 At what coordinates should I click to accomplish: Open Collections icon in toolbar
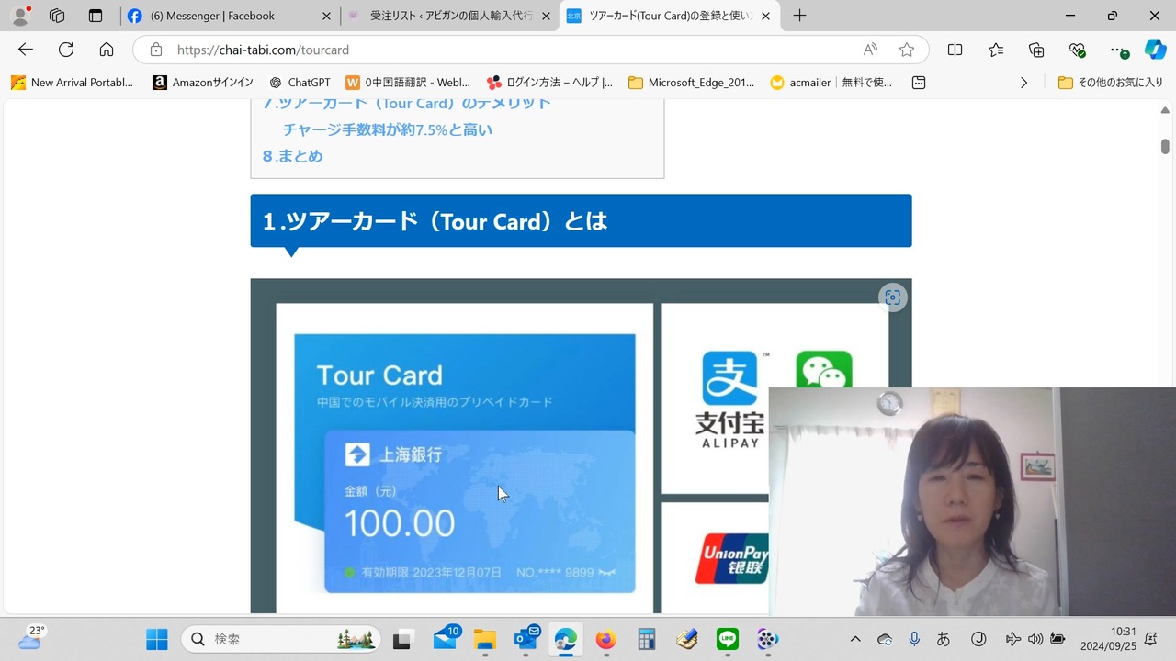pos(1036,50)
